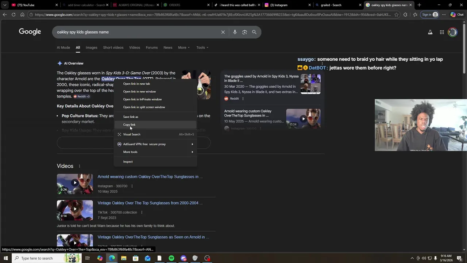The image size is (467, 263).
Task: Open the Windows Start menu
Action: (x=6, y=258)
